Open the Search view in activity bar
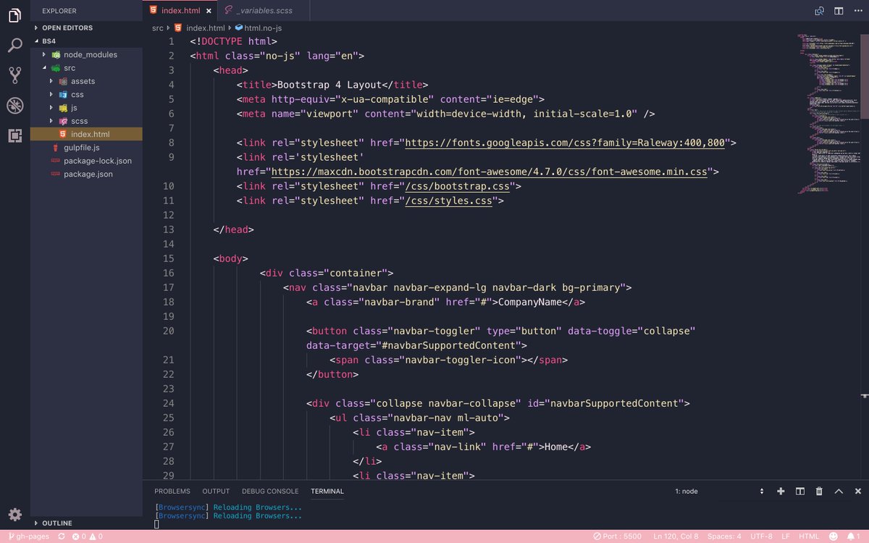This screenshot has width=869, height=543. click(14, 46)
